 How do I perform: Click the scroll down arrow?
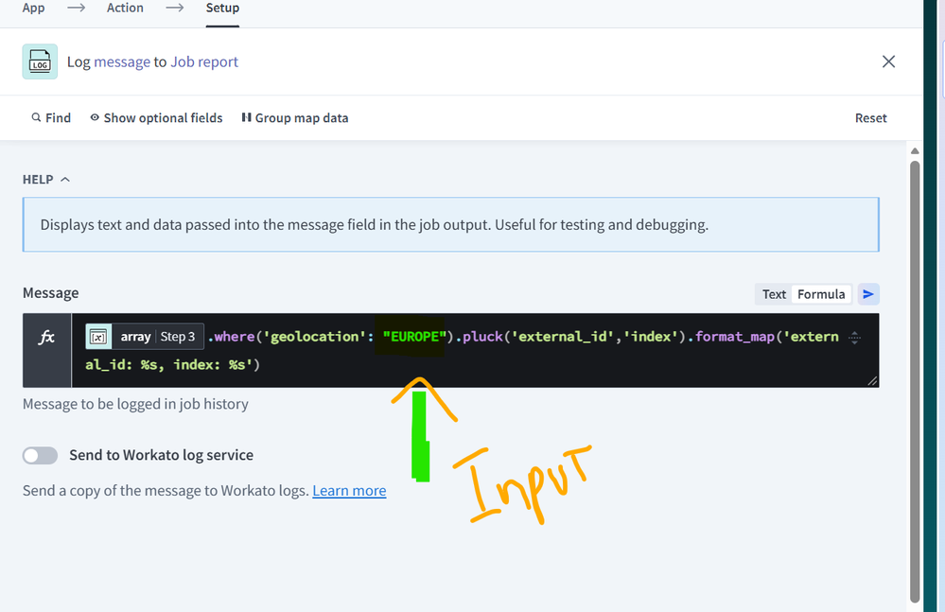click(x=914, y=603)
